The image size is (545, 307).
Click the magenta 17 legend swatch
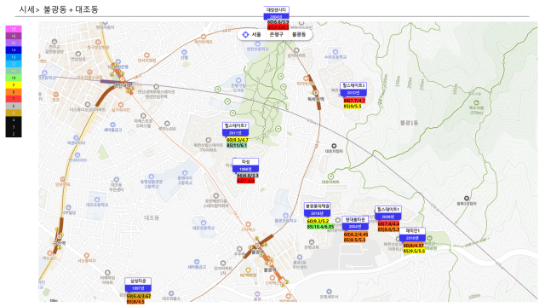14,28
